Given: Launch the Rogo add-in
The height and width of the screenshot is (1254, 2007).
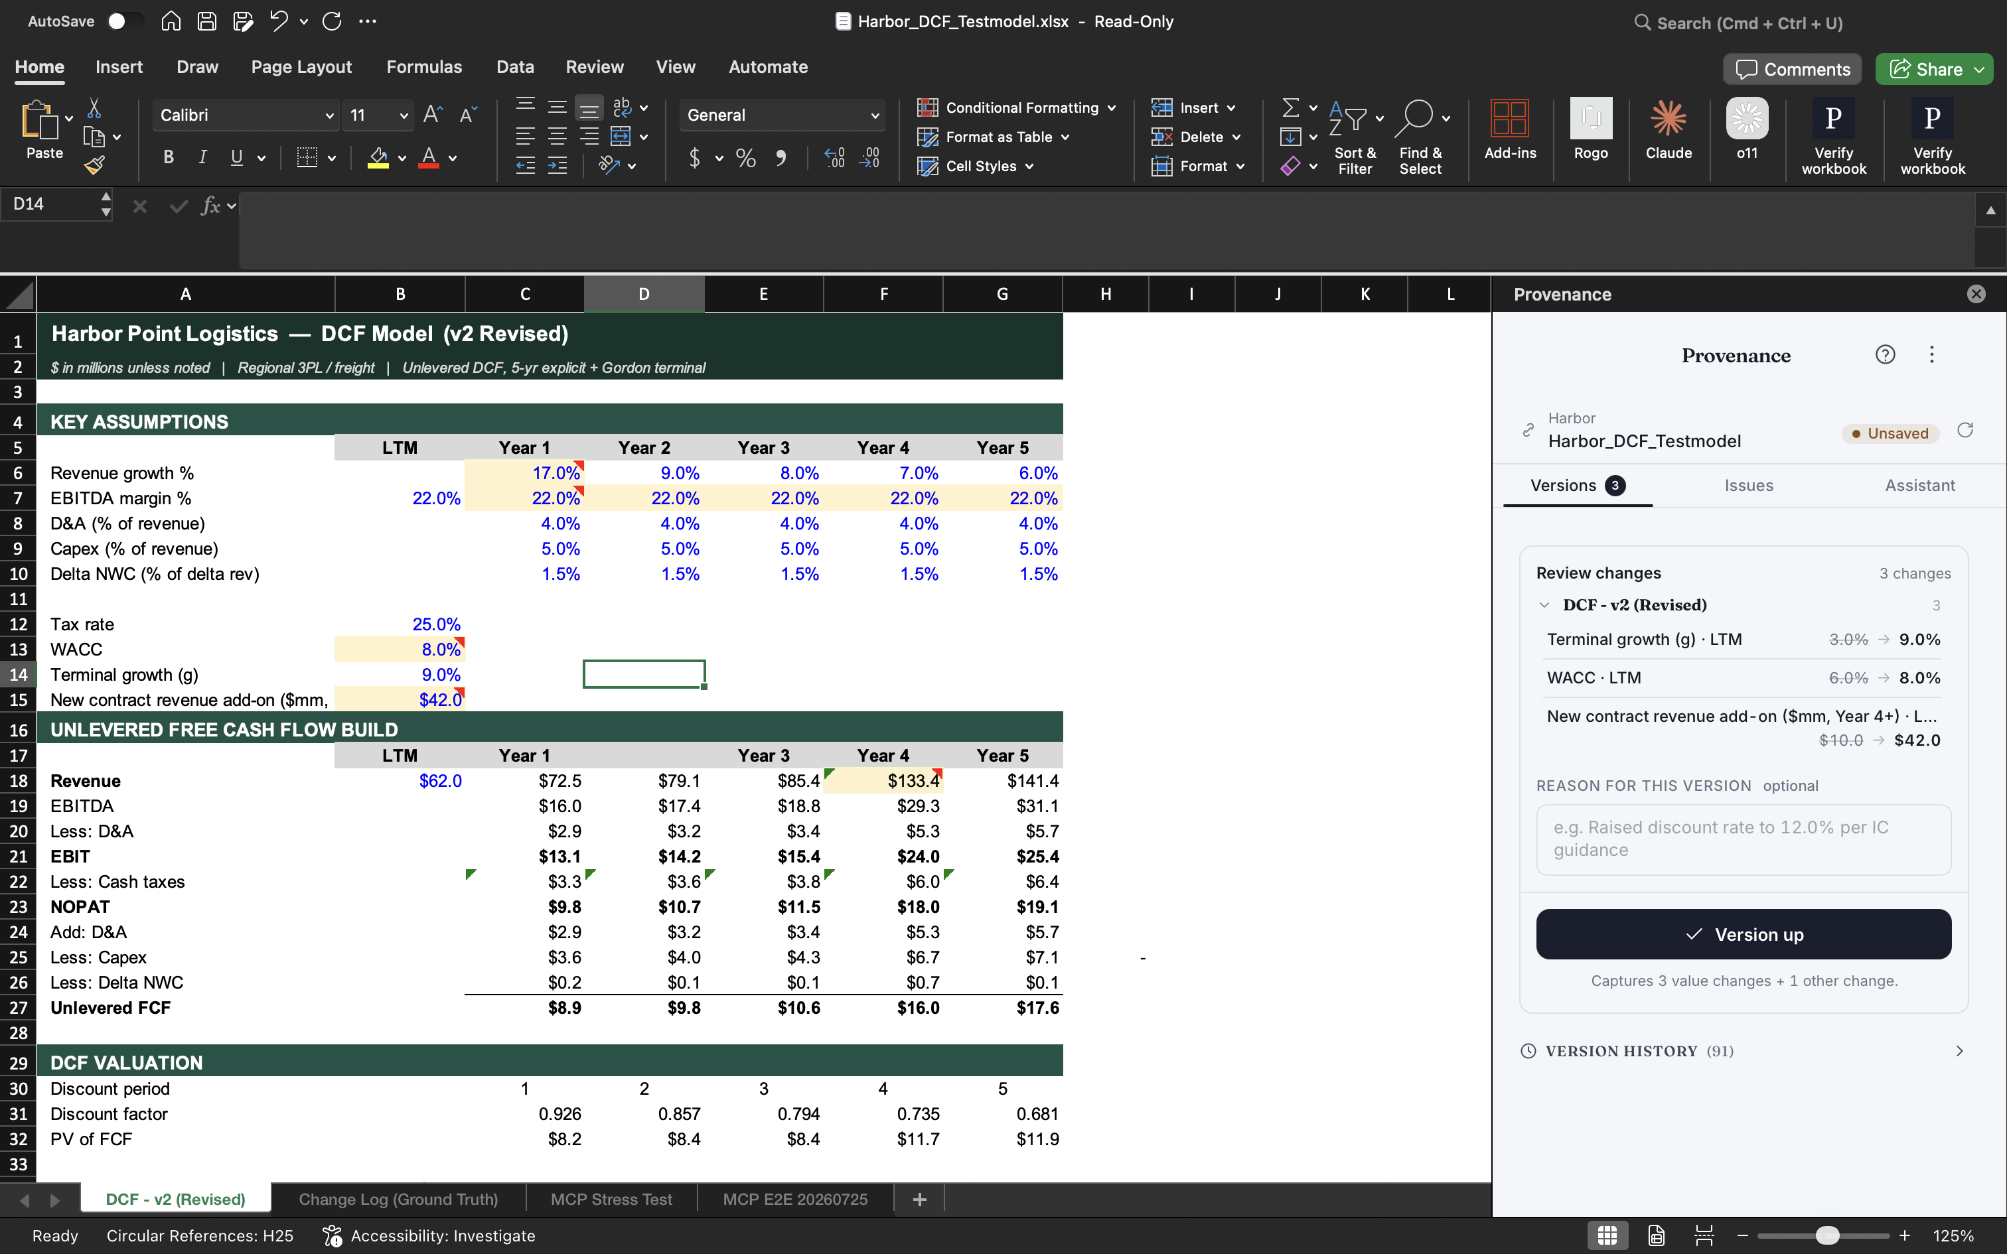Looking at the screenshot, I should (x=1591, y=119).
